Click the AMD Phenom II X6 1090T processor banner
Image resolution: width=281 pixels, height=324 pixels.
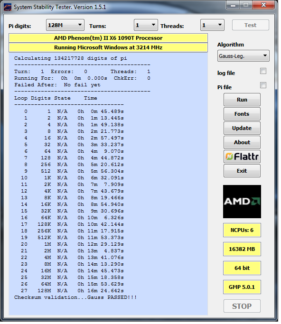(x=109, y=38)
